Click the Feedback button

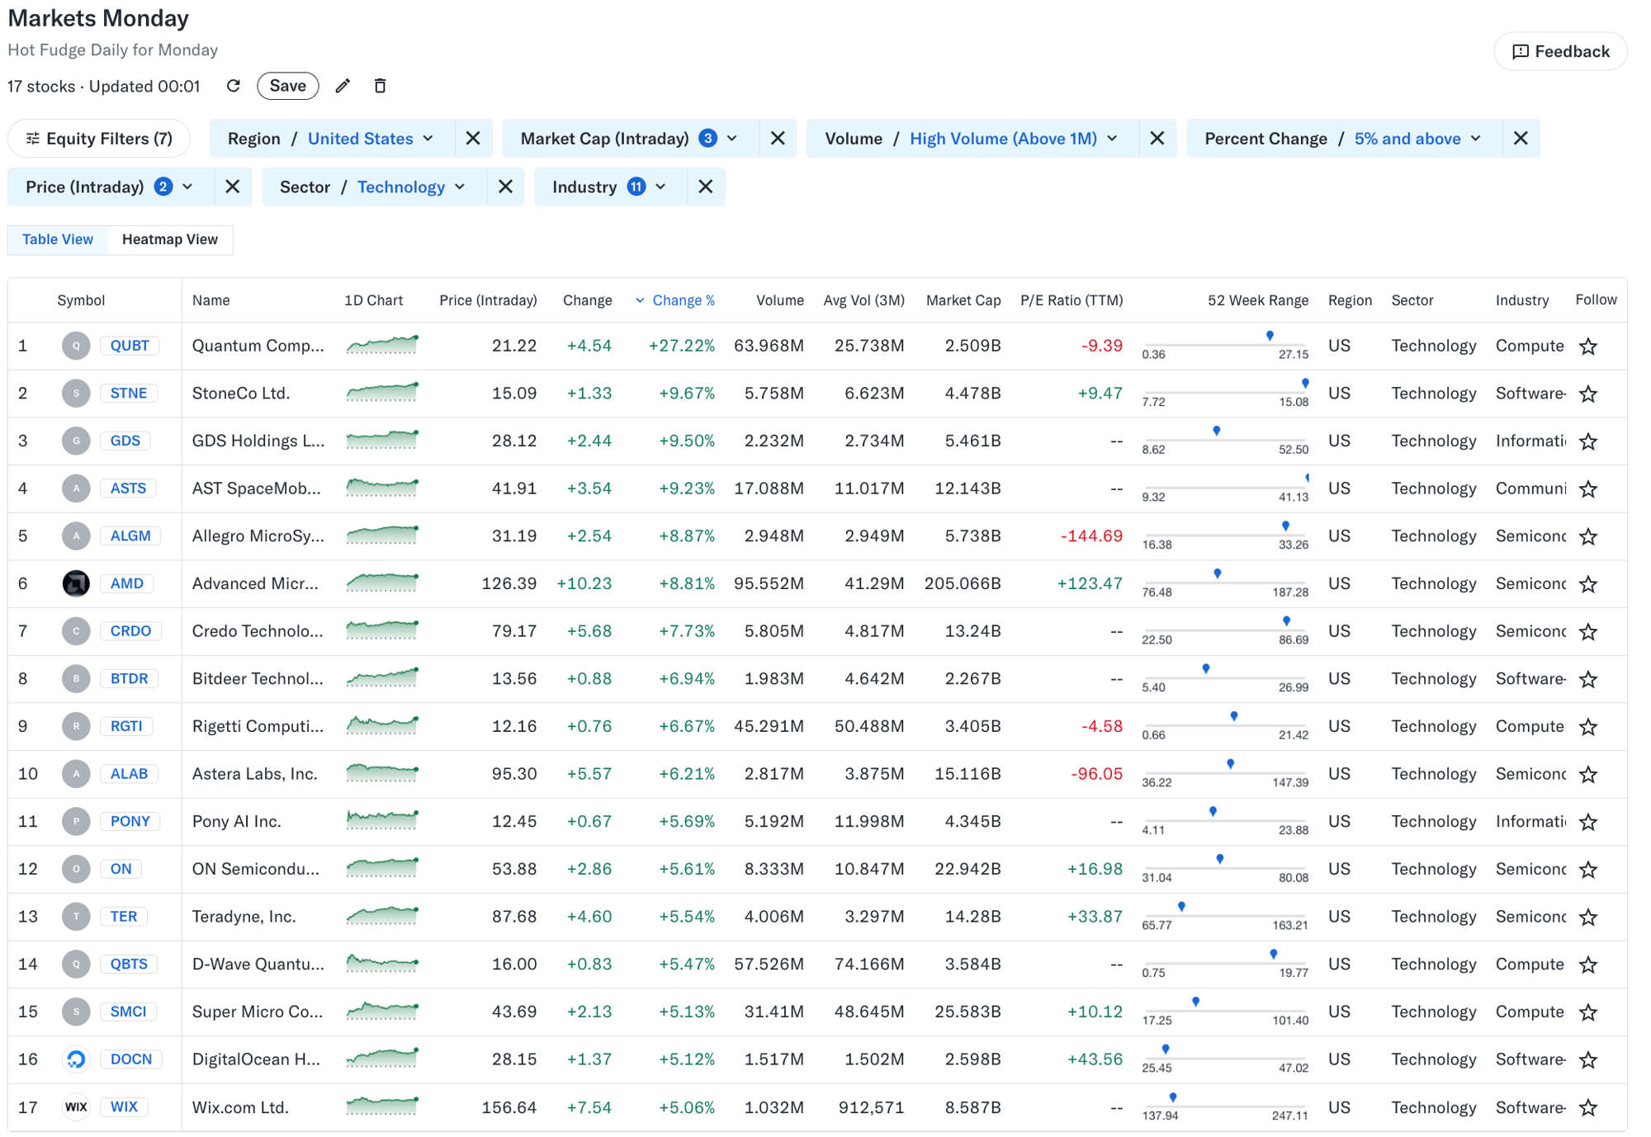pos(1559,51)
